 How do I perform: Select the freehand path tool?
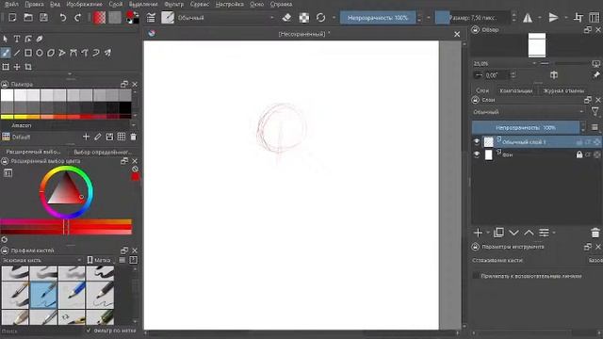coord(85,53)
